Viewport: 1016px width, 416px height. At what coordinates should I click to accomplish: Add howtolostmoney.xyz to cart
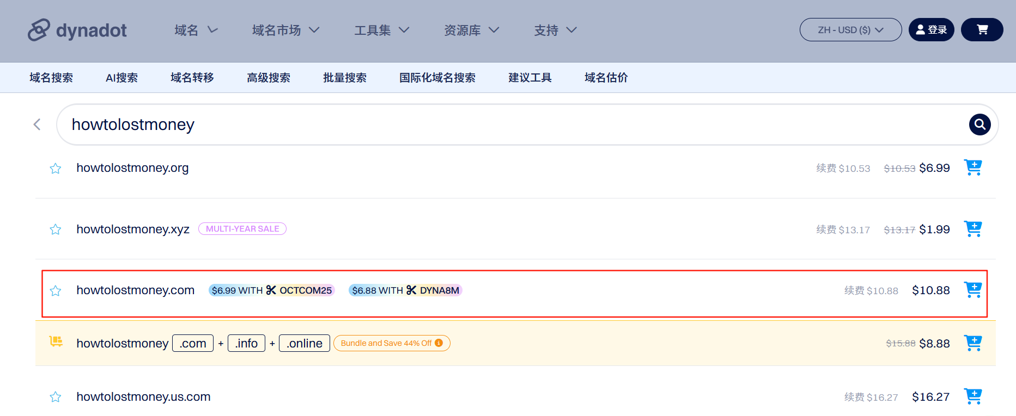[972, 229]
